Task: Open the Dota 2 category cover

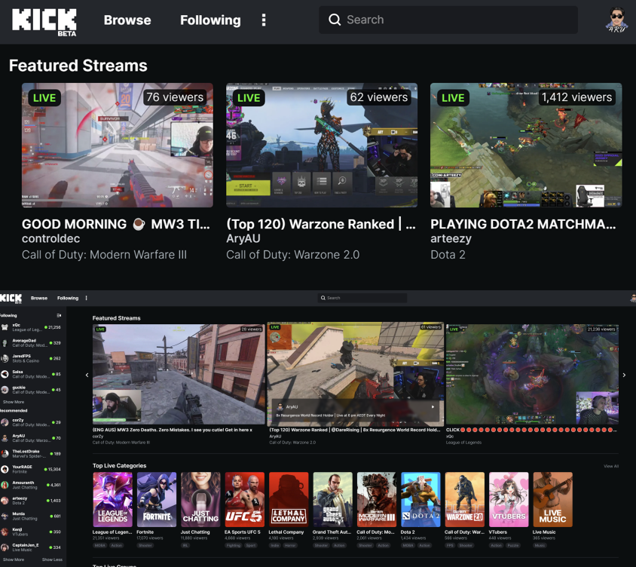Action: (x=420, y=500)
